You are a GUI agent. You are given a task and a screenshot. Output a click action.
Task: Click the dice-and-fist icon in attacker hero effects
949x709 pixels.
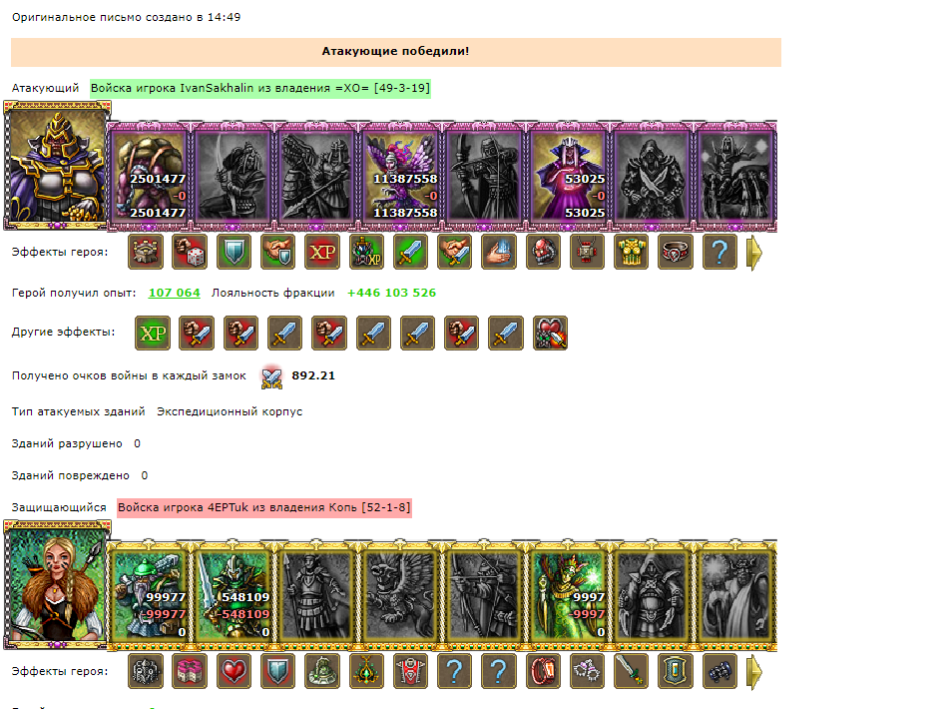tap(190, 252)
